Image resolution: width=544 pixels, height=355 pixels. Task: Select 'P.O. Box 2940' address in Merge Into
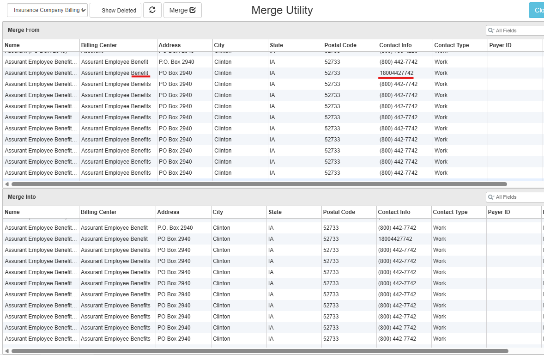pos(175,228)
